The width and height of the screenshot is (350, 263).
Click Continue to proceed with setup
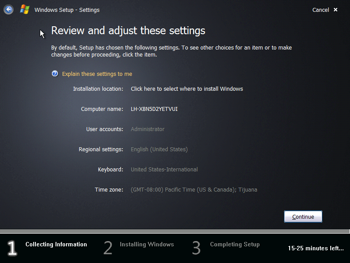pos(303,216)
